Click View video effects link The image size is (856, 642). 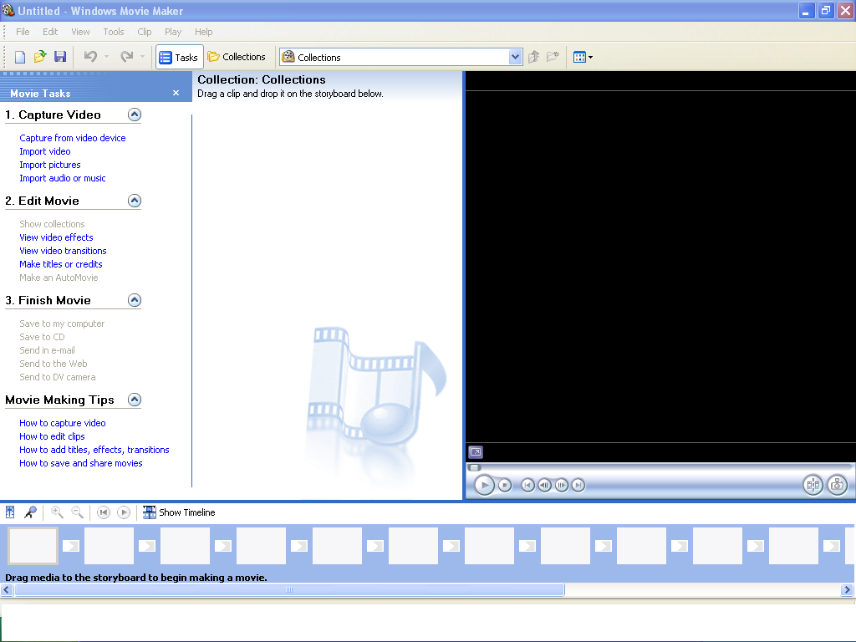pos(56,237)
